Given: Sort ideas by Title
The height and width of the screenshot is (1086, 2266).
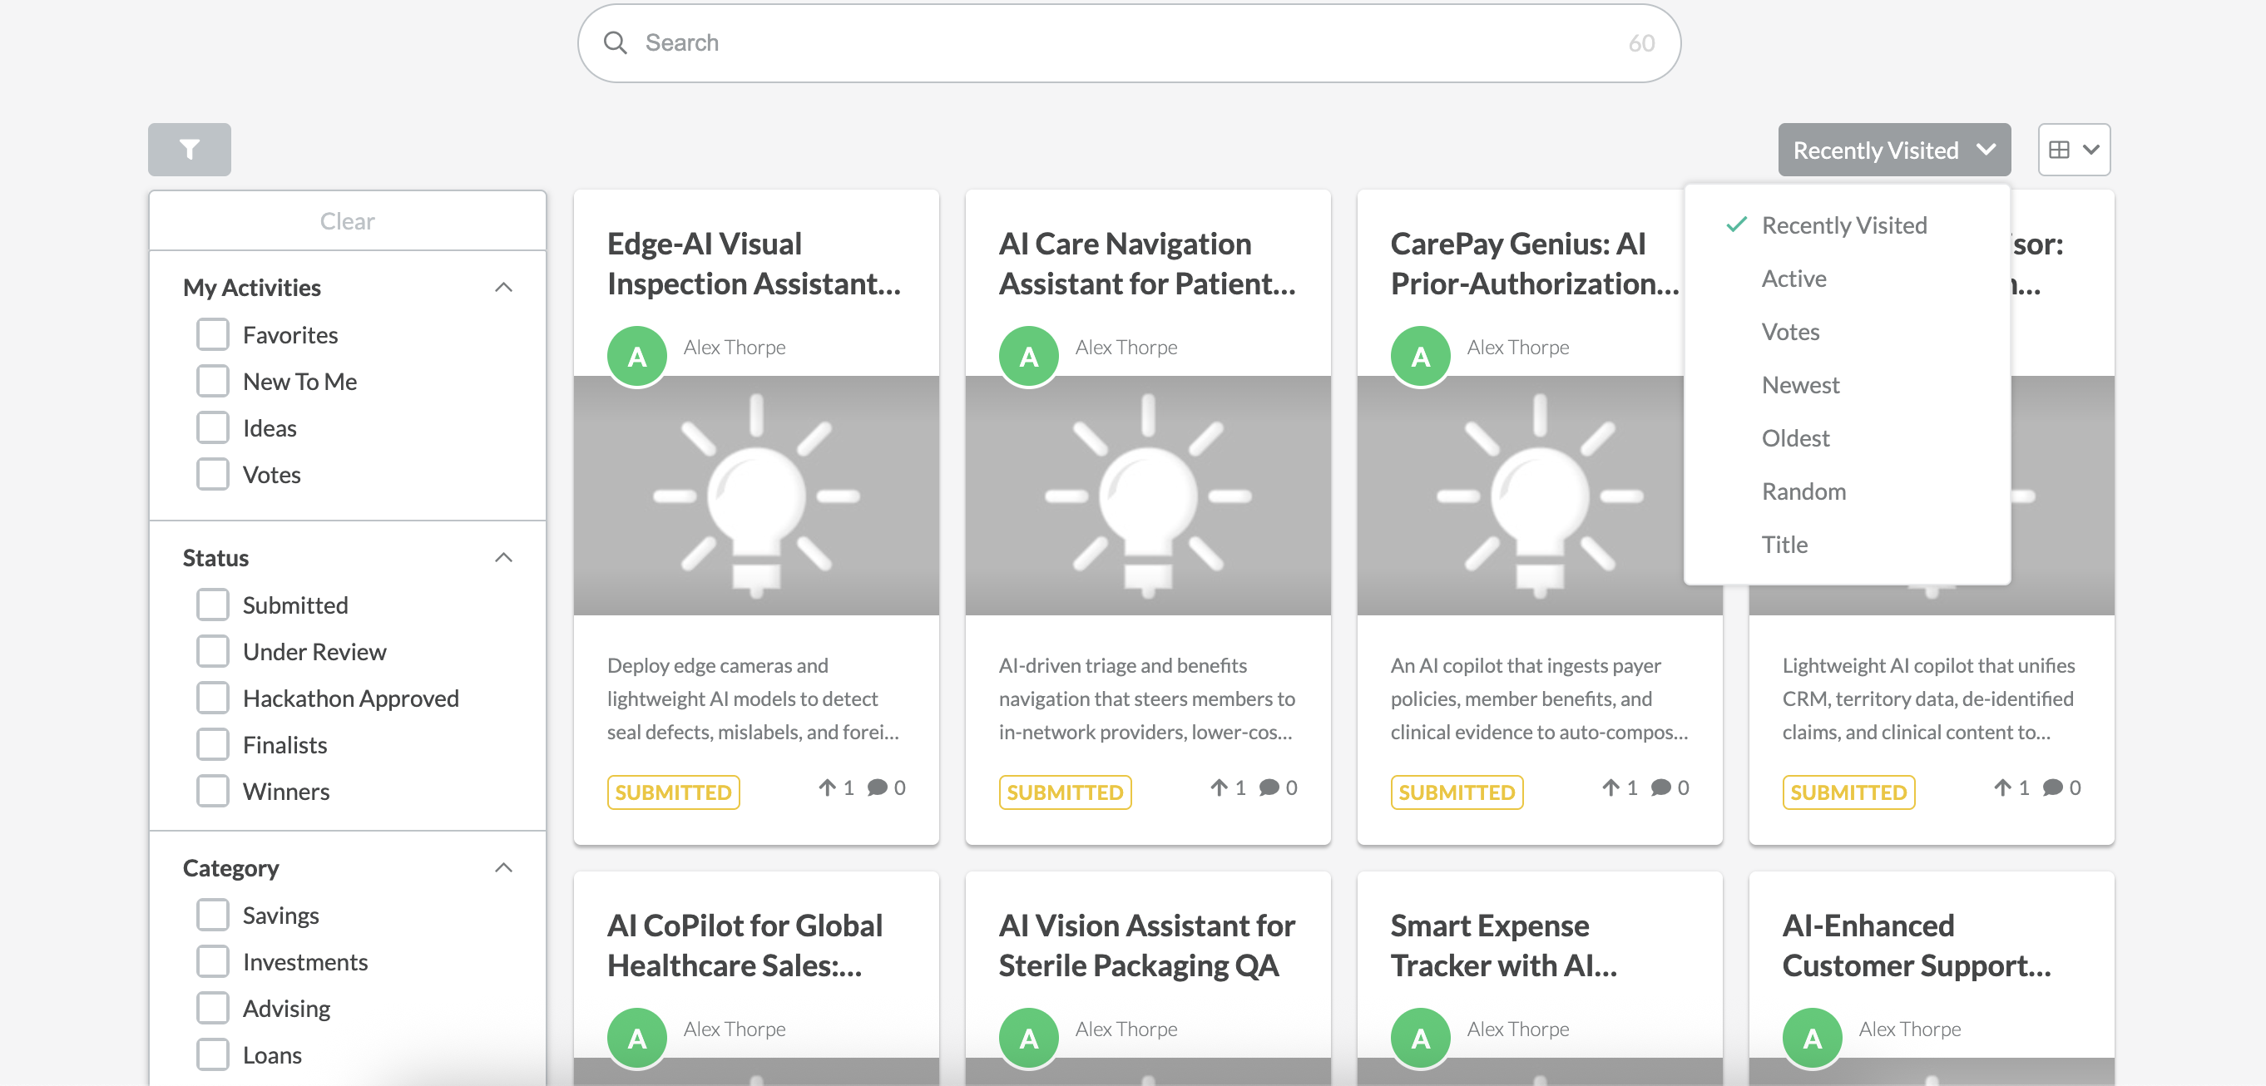Looking at the screenshot, I should tap(1784, 545).
